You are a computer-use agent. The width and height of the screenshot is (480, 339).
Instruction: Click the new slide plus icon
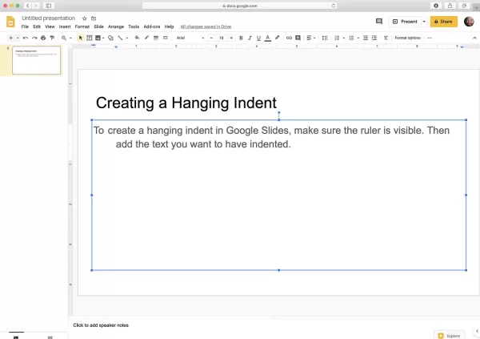point(10,38)
